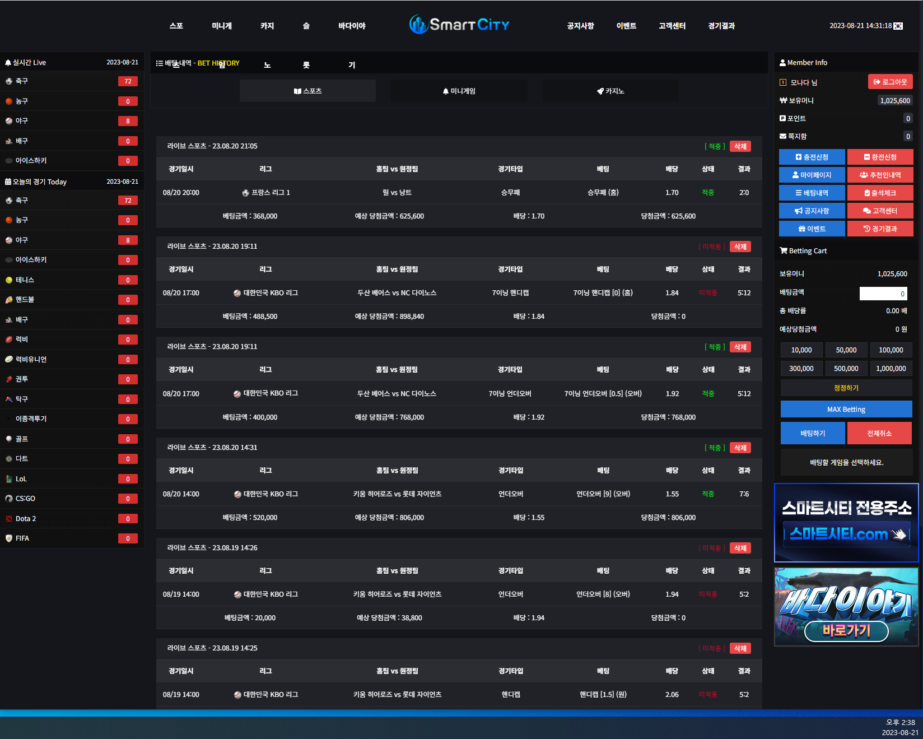Click the ice hockey icon in the live sidebar

click(x=9, y=161)
